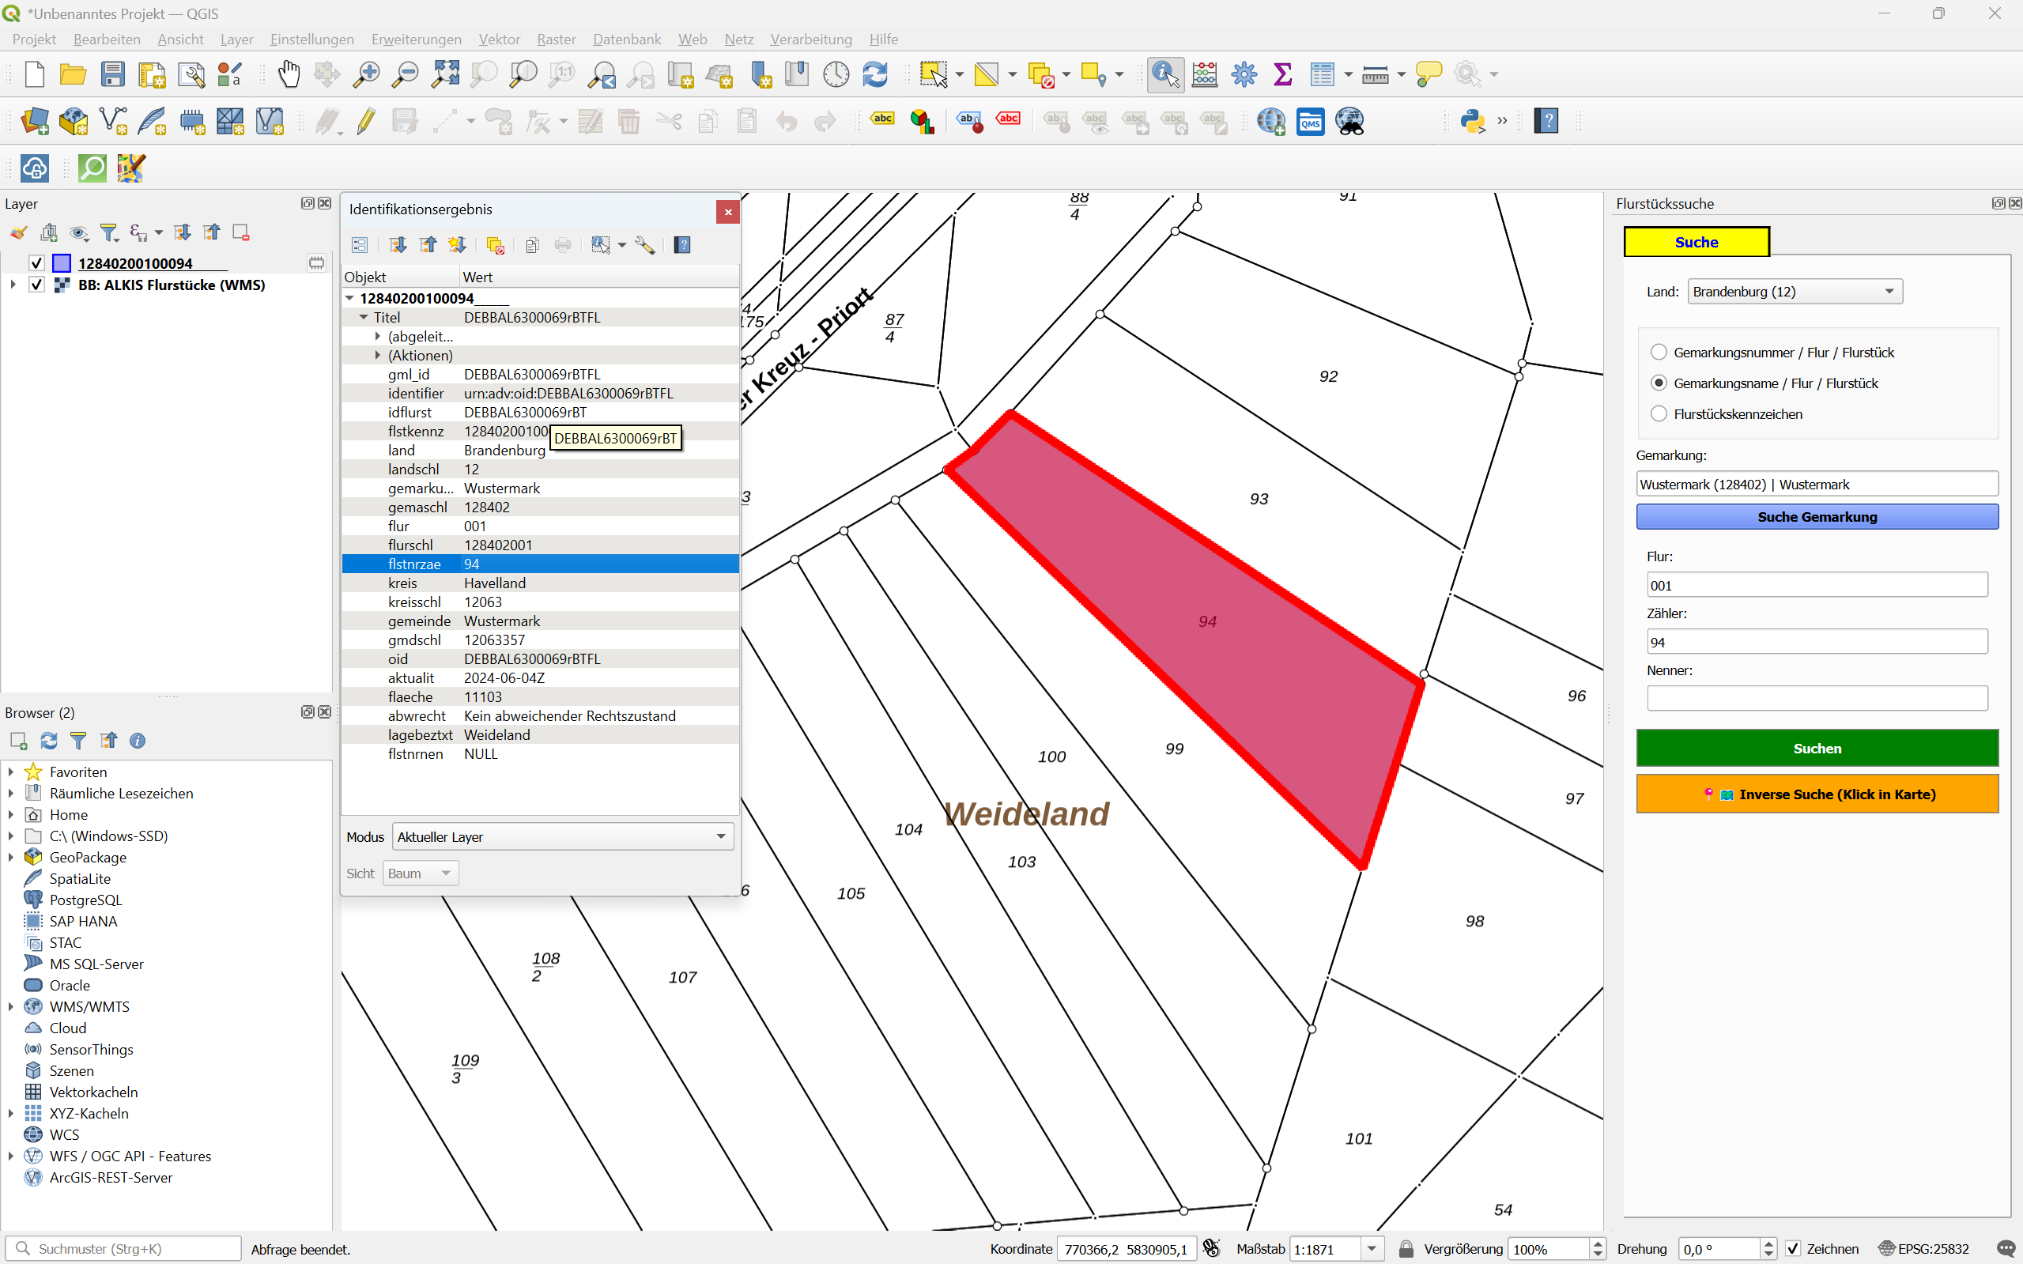
Task: Select Flurstückskennzeichen radio option
Action: pos(1659,415)
